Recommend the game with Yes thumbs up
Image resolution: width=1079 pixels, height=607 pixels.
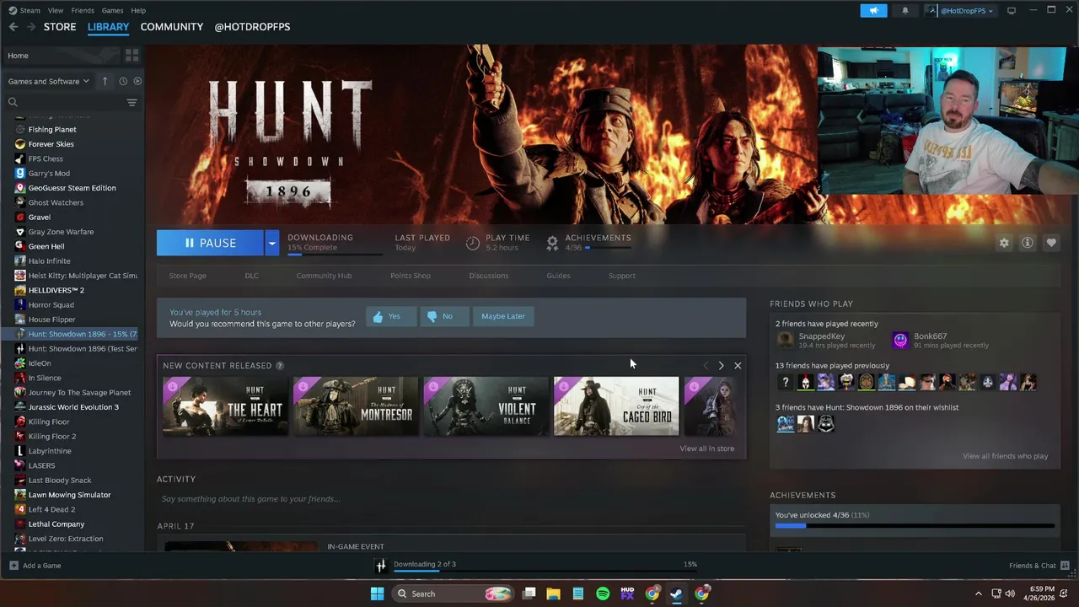(x=391, y=316)
